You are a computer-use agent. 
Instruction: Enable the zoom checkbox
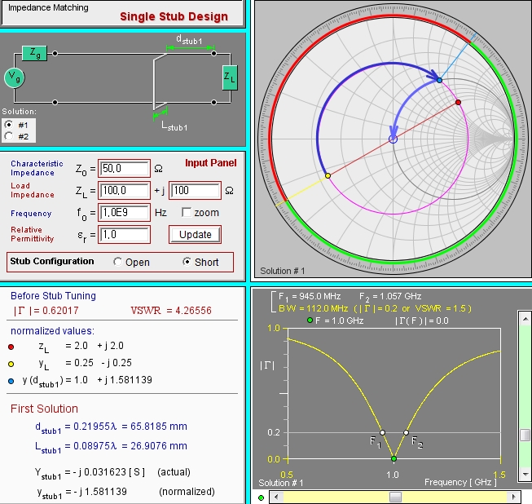click(x=187, y=213)
